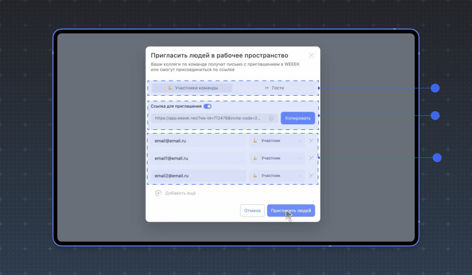
Task: Click the hand emoji on the last Участник badge
Action: [255, 175]
